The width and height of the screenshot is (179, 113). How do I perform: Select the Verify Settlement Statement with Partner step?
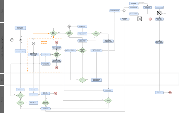coord(71,50)
